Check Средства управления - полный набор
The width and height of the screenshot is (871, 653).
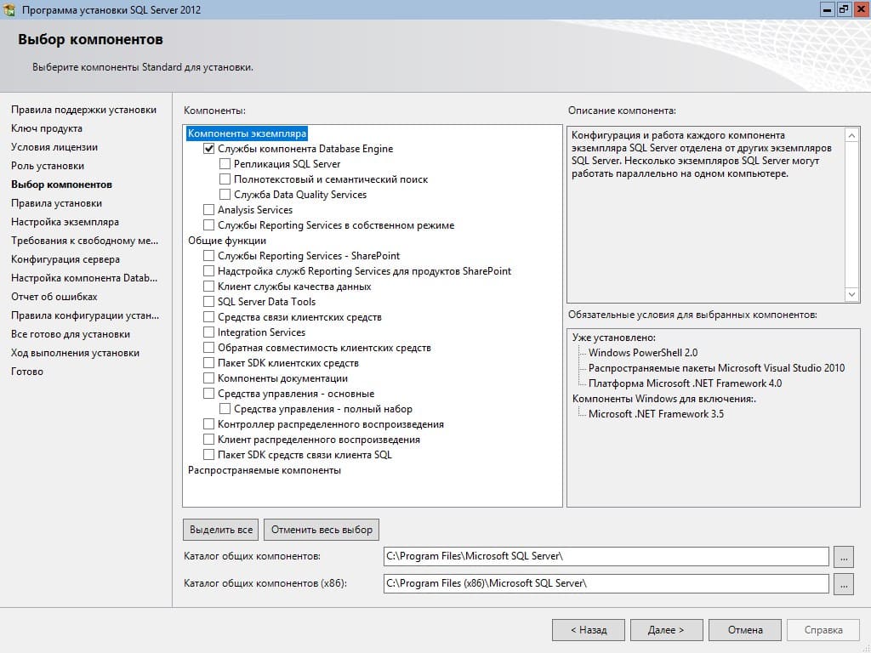225,409
